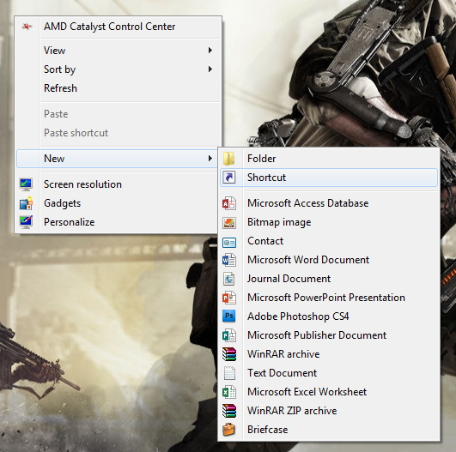This screenshot has height=452, width=456.
Task: Select Gadgets from the context menu
Action: point(118,203)
